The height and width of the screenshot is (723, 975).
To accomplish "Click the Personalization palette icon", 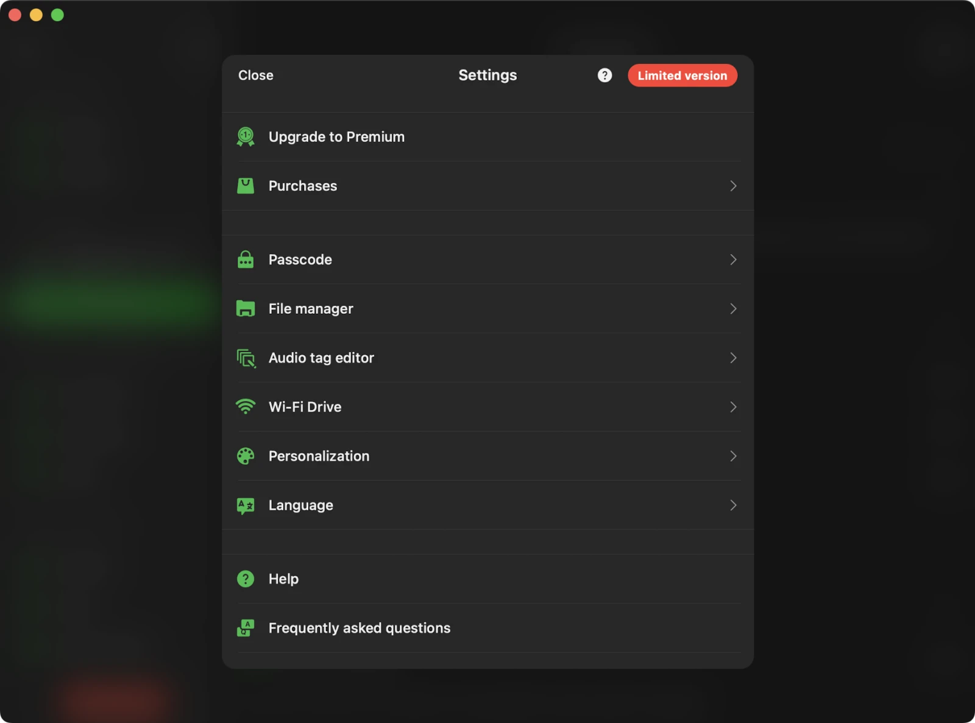I will tap(246, 456).
